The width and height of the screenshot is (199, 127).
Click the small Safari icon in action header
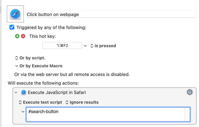click(x=24, y=92)
